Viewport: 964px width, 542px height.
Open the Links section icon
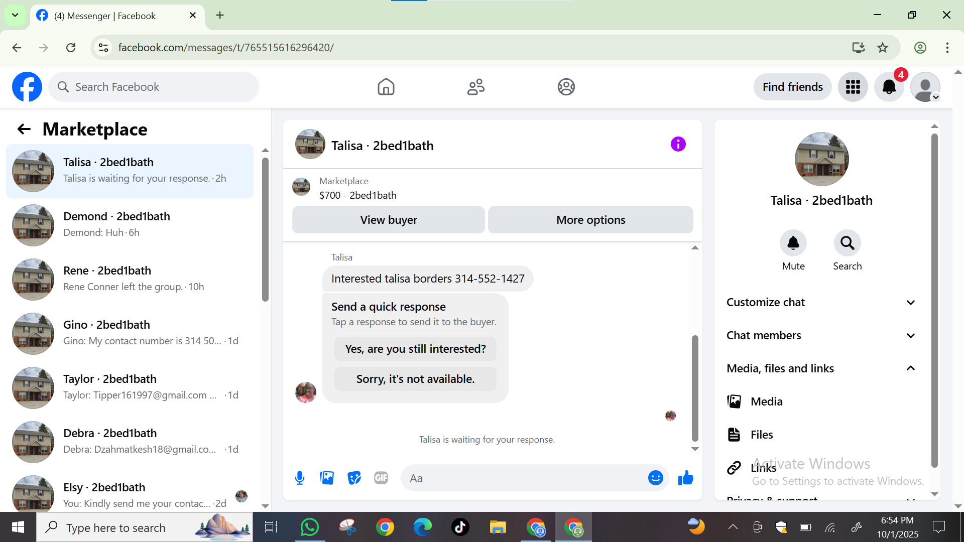click(x=734, y=468)
